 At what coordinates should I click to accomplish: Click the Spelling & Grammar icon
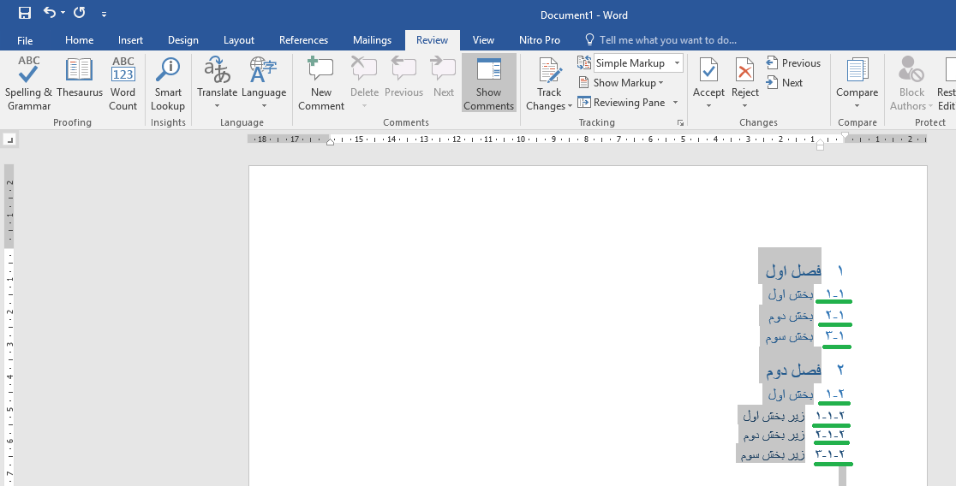point(28,72)
